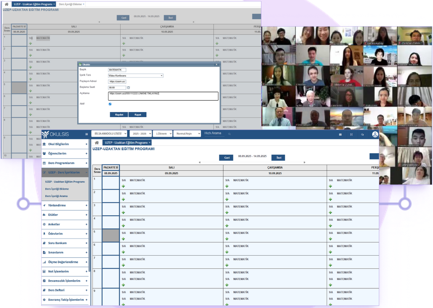The width and height of the screenshot is (433, 308).
Task: Click the Kaydet button in the dialog
Action: click(119, 115)
